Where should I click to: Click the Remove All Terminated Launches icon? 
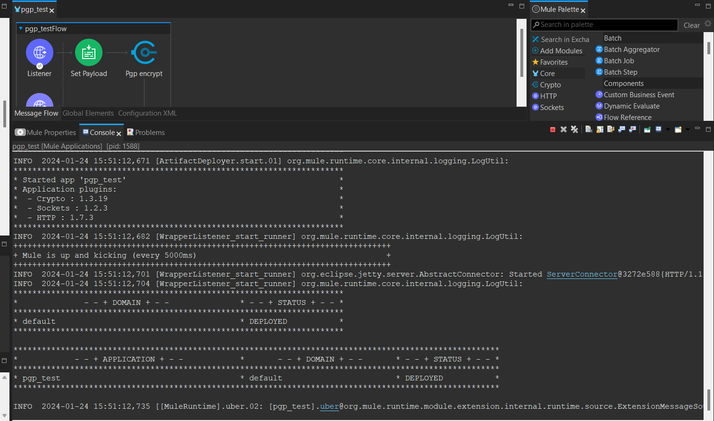574,129
